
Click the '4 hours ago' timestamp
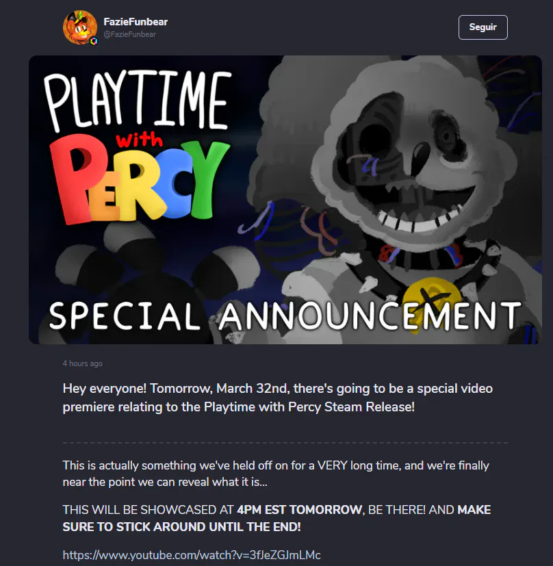83,363
